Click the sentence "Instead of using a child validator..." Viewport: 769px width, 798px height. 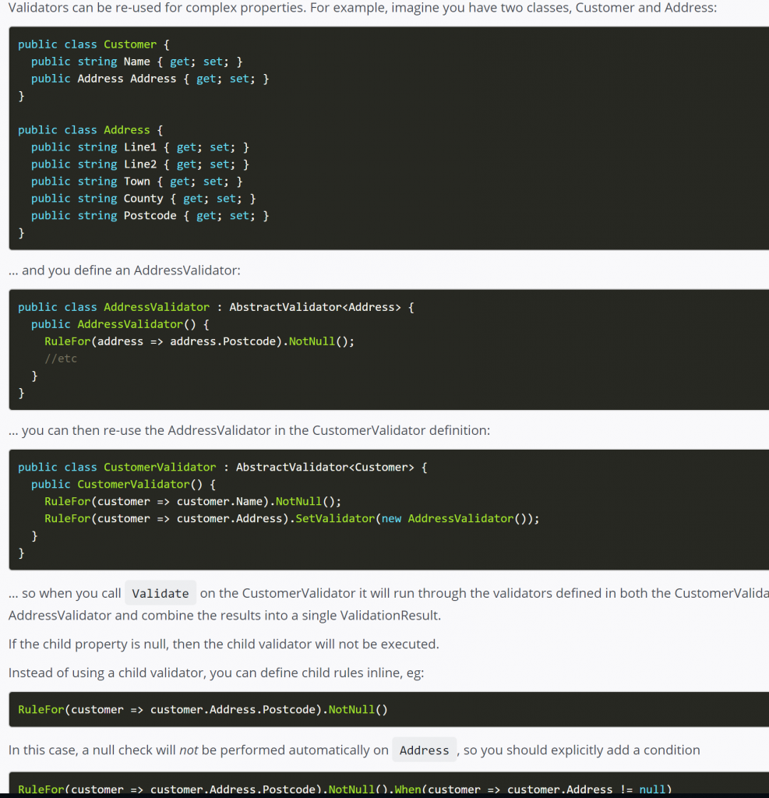pyautogui.click(x=217, y=673)
